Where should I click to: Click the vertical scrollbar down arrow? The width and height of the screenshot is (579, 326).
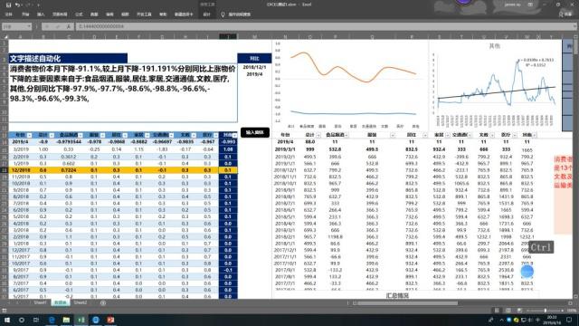point(576,296)
